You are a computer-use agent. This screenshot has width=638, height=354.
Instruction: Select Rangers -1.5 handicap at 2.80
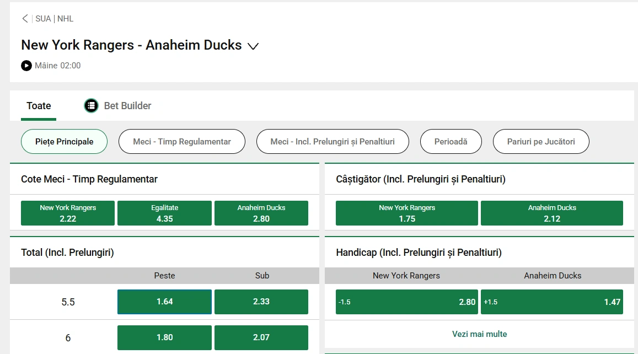pos(406,302)
